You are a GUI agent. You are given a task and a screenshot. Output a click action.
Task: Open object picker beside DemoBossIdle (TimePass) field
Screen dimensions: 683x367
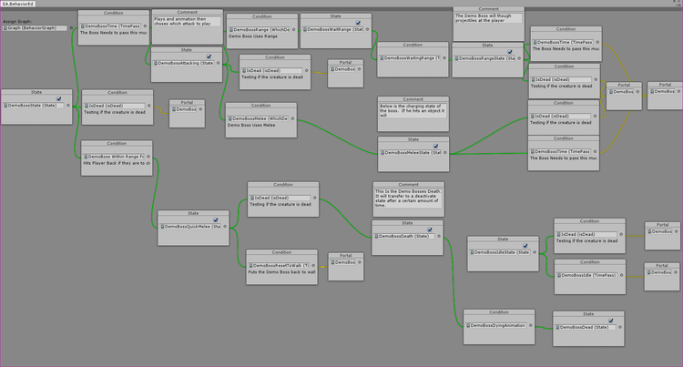621,275
